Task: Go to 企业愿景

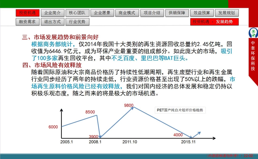Action: (x=102, y=13)
